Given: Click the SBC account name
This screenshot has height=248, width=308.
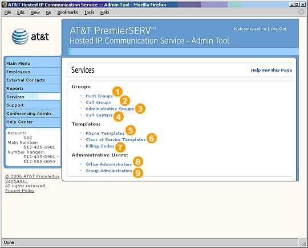Looking at the screenshot, I should [28, 138].
